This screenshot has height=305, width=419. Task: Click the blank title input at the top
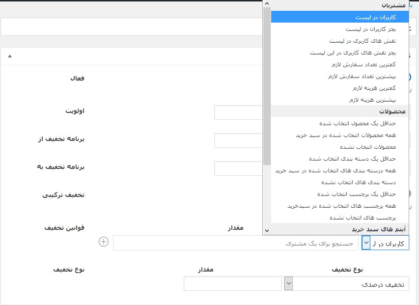[132, 27]
